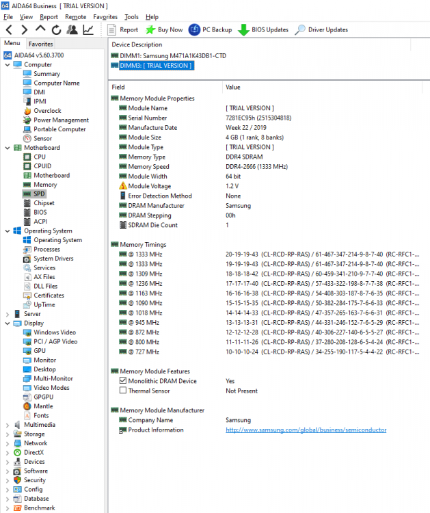Open UpTime in the tree
This screenshot has width=430, height=513.
(x=39, y=304)
